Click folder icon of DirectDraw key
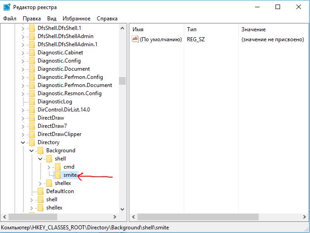 (32, 118)
